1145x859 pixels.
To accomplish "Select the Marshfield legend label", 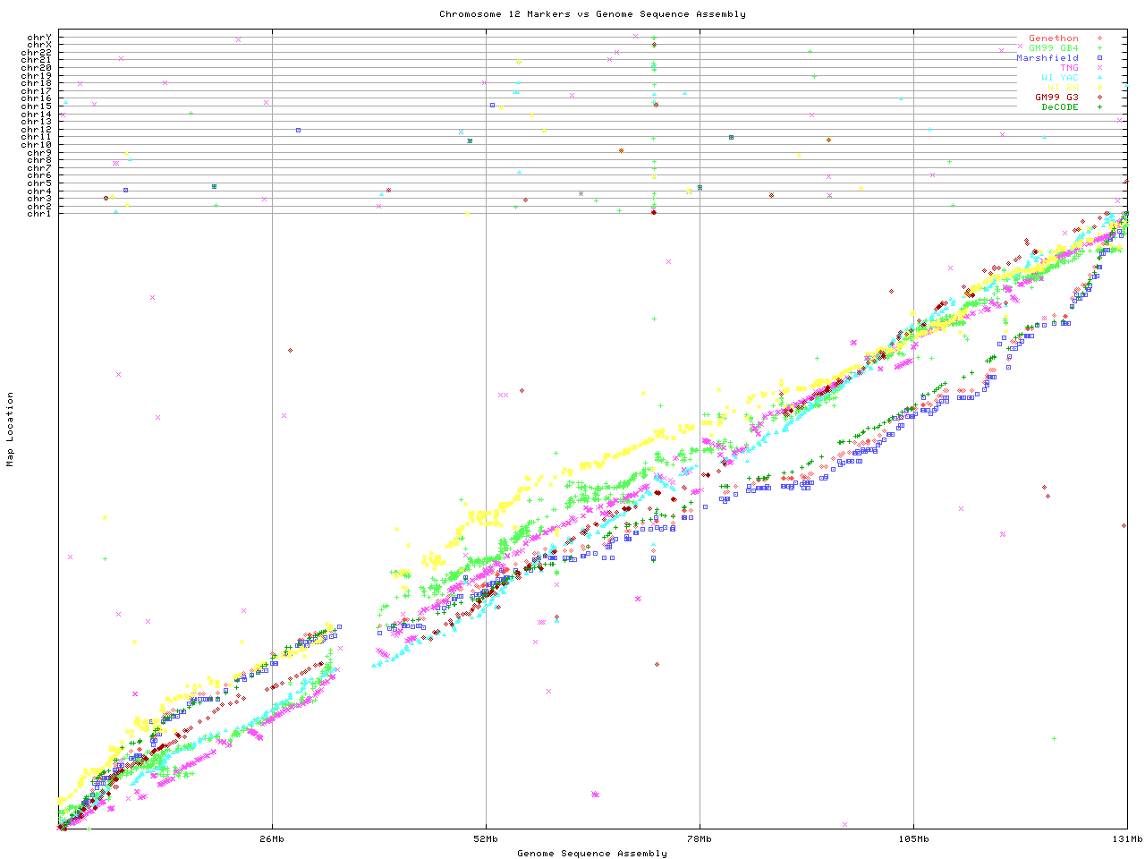I will 1047,58.
